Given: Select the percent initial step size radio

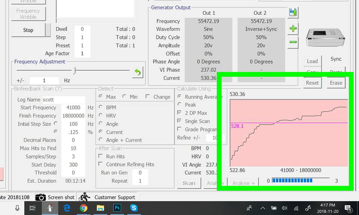Looking at the screenshot, I should click(x=56, y=131).
